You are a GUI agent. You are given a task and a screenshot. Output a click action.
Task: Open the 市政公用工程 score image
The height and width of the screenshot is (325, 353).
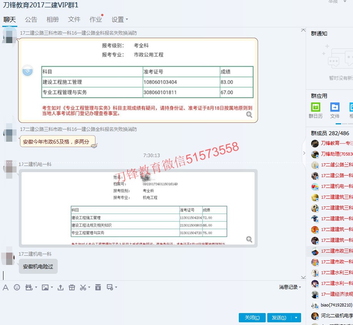(138, 80)
